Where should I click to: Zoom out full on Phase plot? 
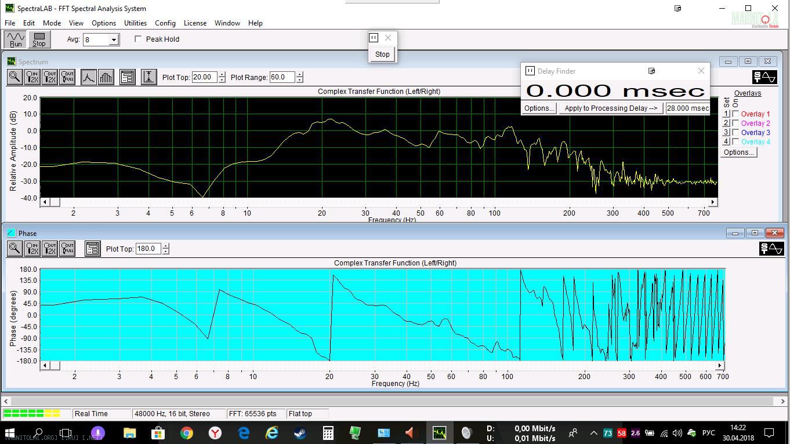(67, 249)
